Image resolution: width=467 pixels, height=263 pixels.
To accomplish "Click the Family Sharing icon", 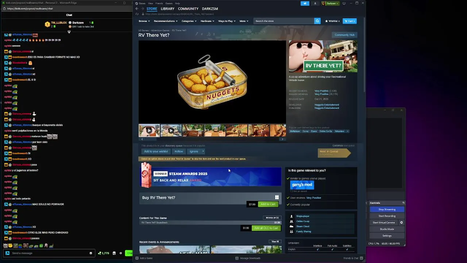I will [291, 232].
